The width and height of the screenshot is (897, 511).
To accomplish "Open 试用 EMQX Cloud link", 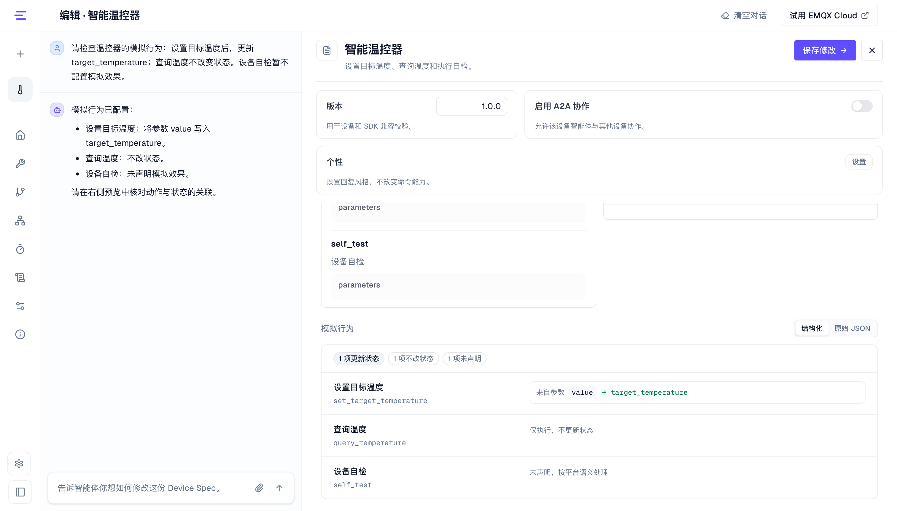I will tap(829, 15).
